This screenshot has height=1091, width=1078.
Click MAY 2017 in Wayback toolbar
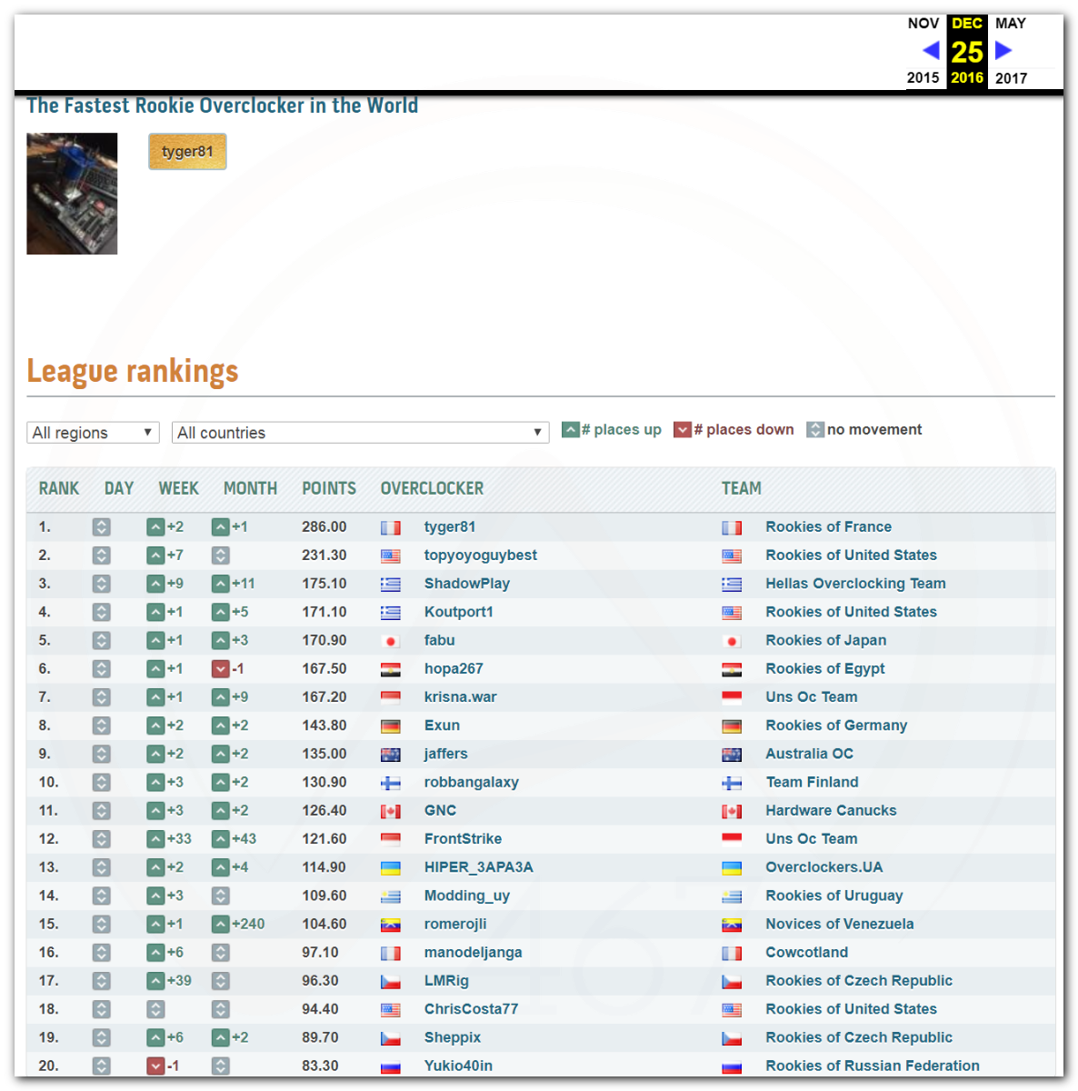1011,50
